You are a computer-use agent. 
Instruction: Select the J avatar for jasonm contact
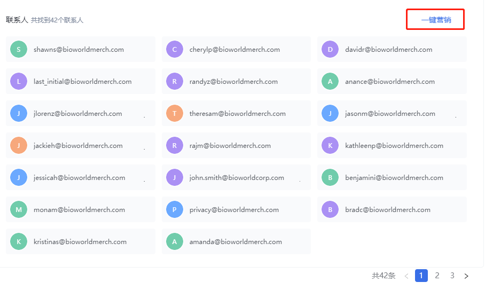[x=330, y=113]
